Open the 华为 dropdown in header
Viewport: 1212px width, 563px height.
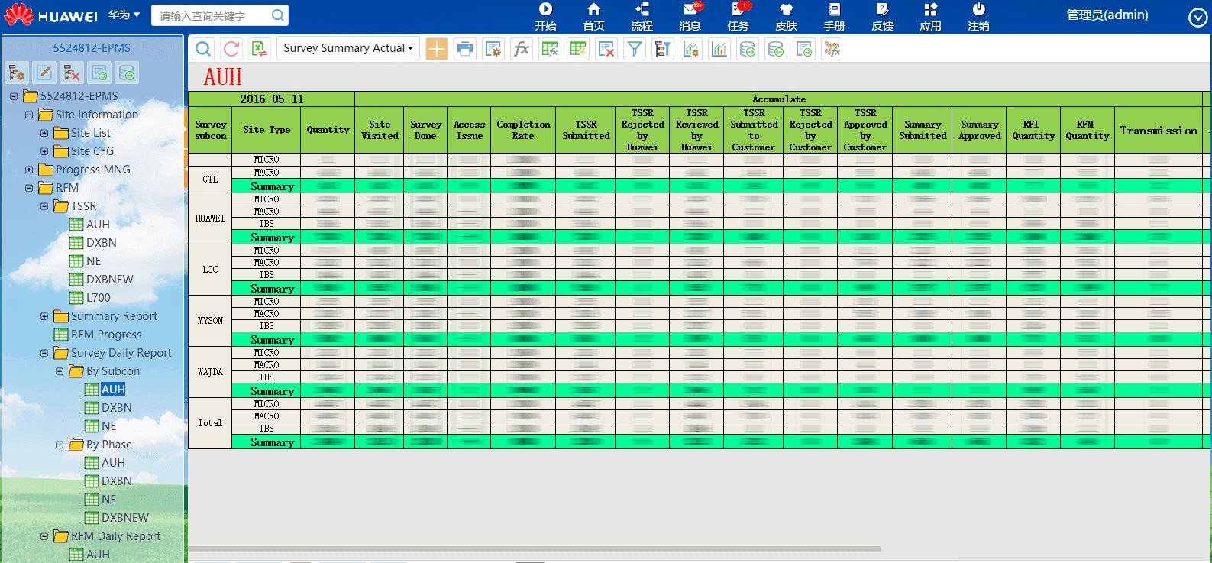(124, 15)
